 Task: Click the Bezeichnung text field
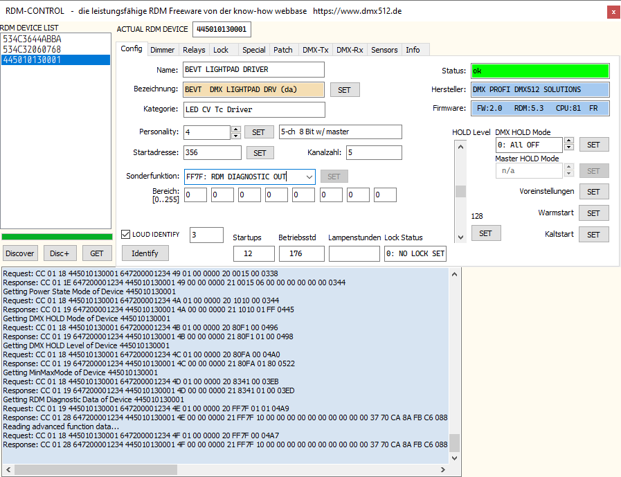tap(253, 90)
